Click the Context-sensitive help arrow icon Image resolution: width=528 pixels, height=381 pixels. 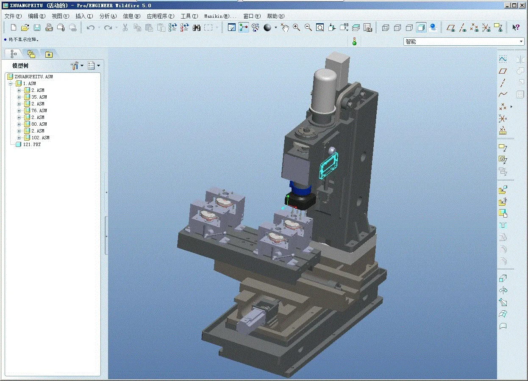pos(516,28)
